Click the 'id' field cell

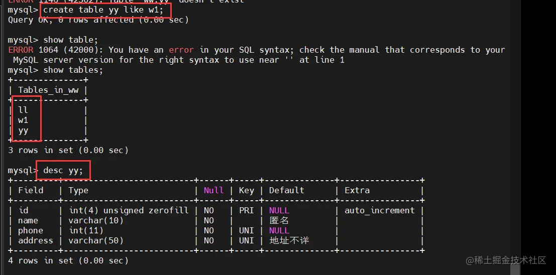click(24, 210)
